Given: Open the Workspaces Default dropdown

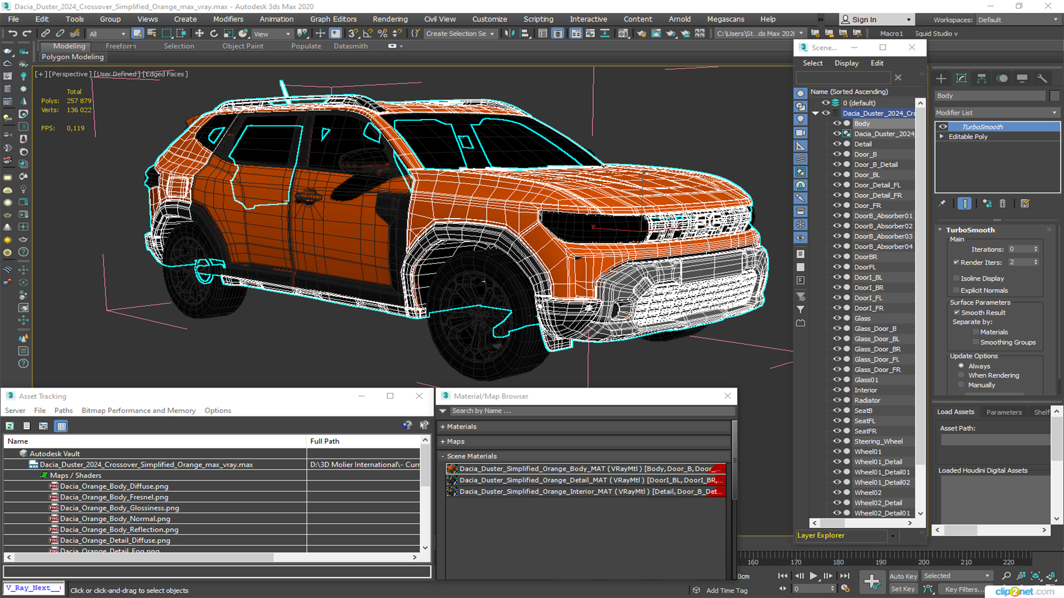Looking at the screenshot, I should coord(1019,20).
